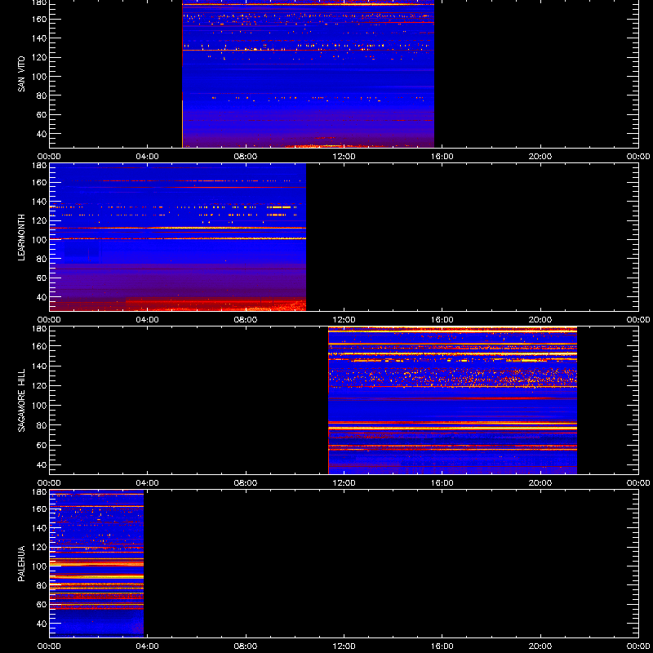The width and height of the screenshot is (653, 653).
Task: Click the 04:00 time label under Sagamore Hill panel
Action: pyautogui.click(x=148, y=483)
